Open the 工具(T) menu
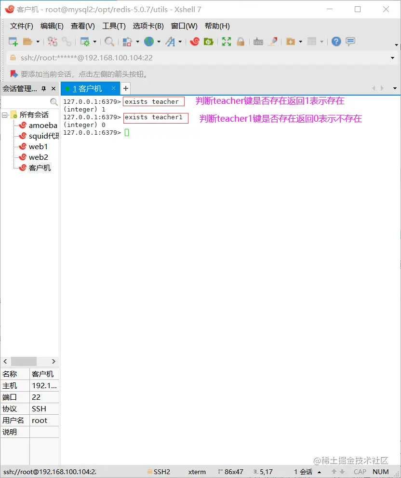 pos(114,26)
